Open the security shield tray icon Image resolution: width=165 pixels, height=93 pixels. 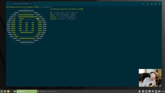(x=150, y=91)
